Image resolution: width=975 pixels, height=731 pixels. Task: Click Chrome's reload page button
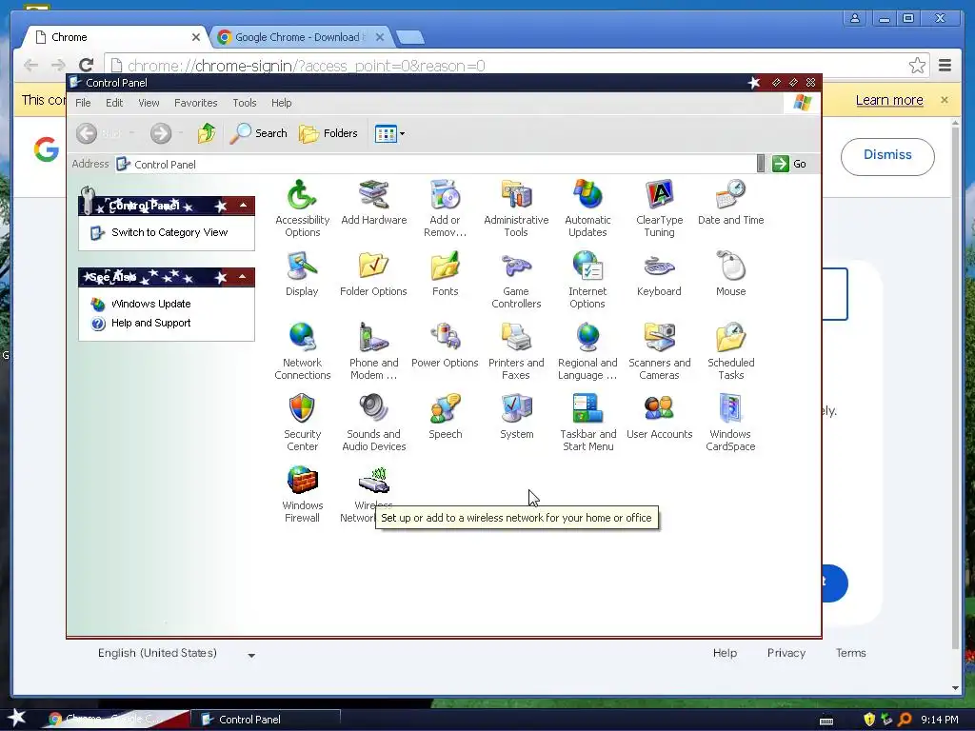[x=87, y=65]
